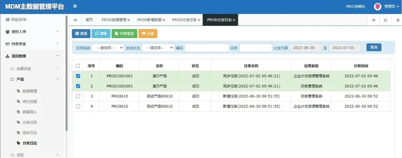402x158 pixels.
Task: Switch to the PROD数据管理 tab
Action: (x=114, y=20)
